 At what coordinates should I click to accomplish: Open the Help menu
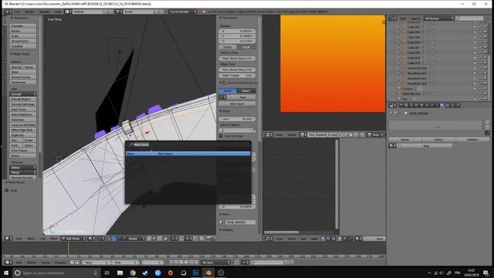58,12
